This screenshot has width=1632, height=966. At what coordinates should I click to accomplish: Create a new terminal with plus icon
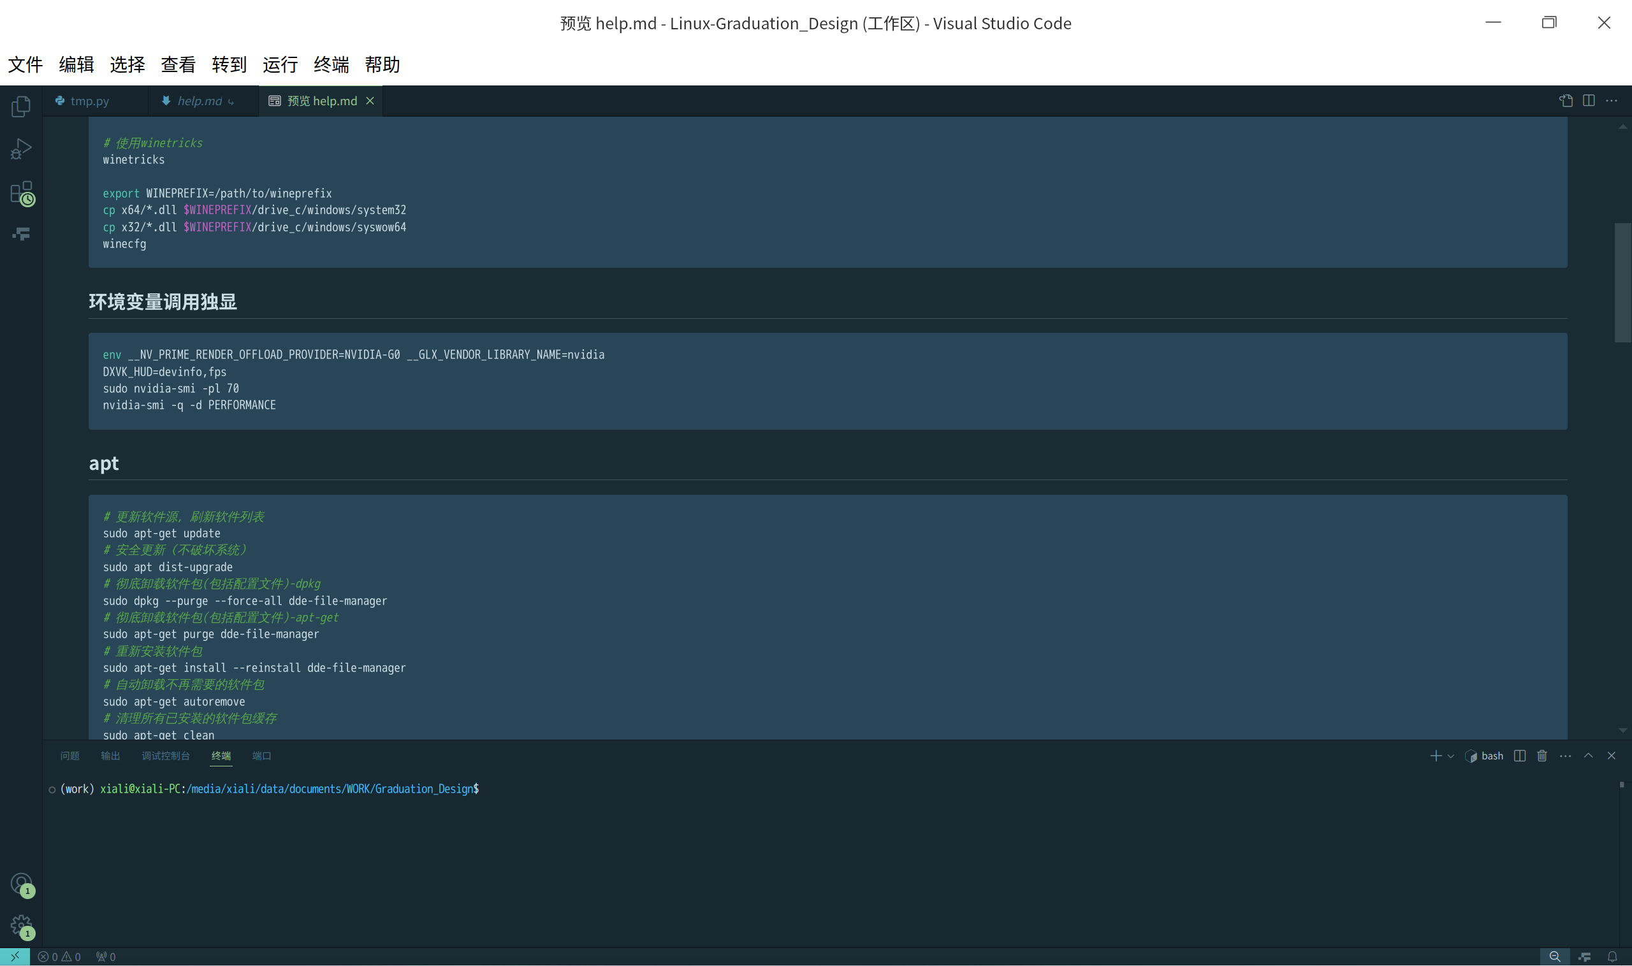point(1436,756)
